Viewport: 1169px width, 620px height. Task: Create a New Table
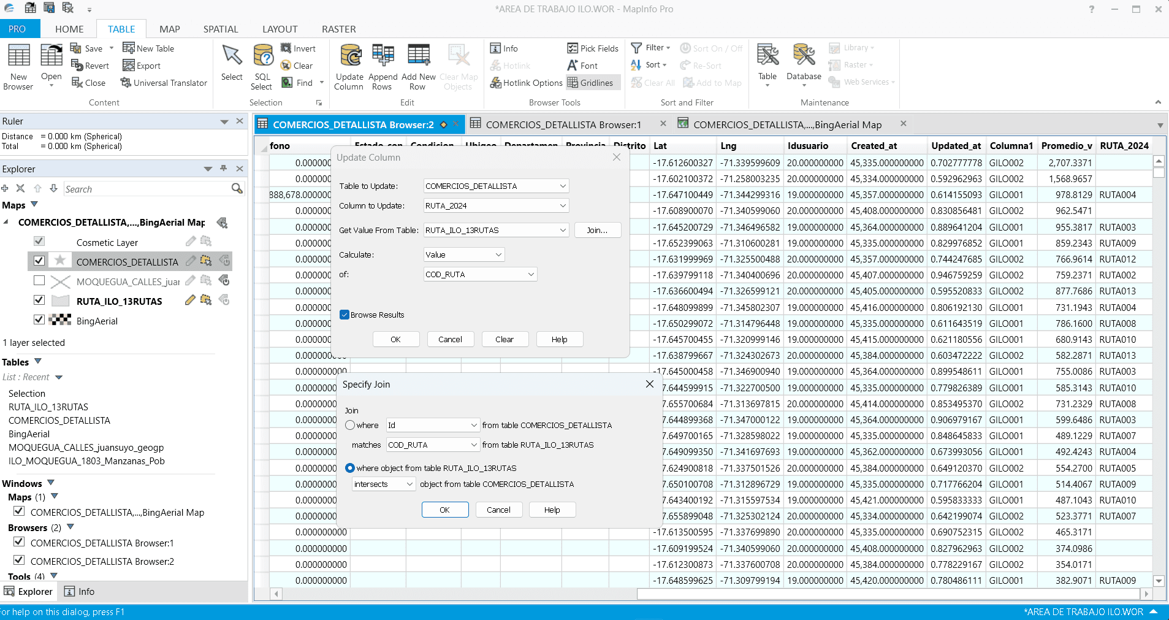click(148, 48)
